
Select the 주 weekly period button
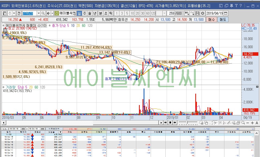pyautogui.click(x=85, y=13)
